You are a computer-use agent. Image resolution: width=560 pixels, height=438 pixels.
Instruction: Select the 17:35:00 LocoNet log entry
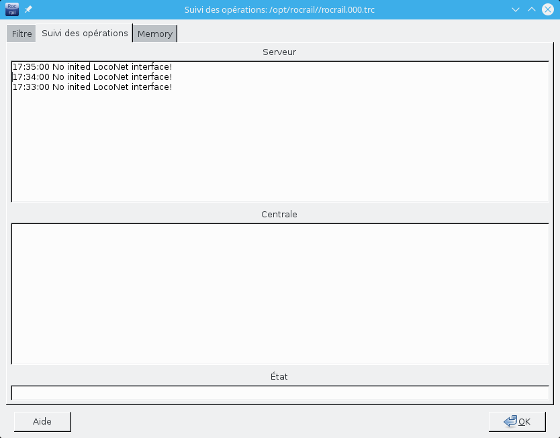point(92,67)
